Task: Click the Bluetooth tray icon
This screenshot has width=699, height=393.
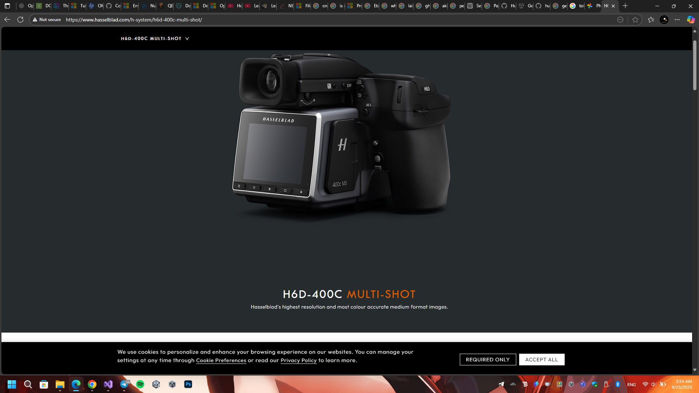Action: click(618, 384)
